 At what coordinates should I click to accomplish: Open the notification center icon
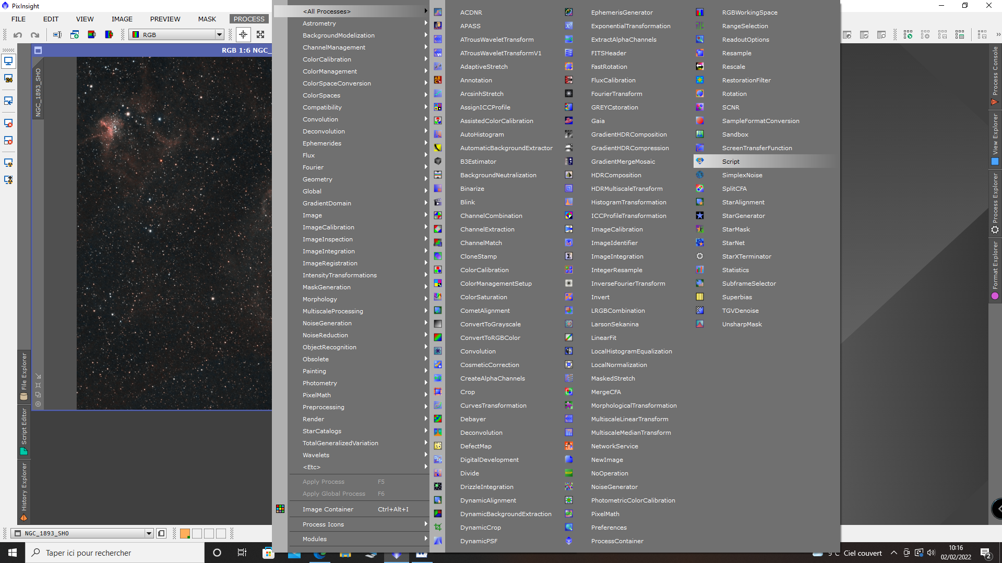click(x=986, y=553)
